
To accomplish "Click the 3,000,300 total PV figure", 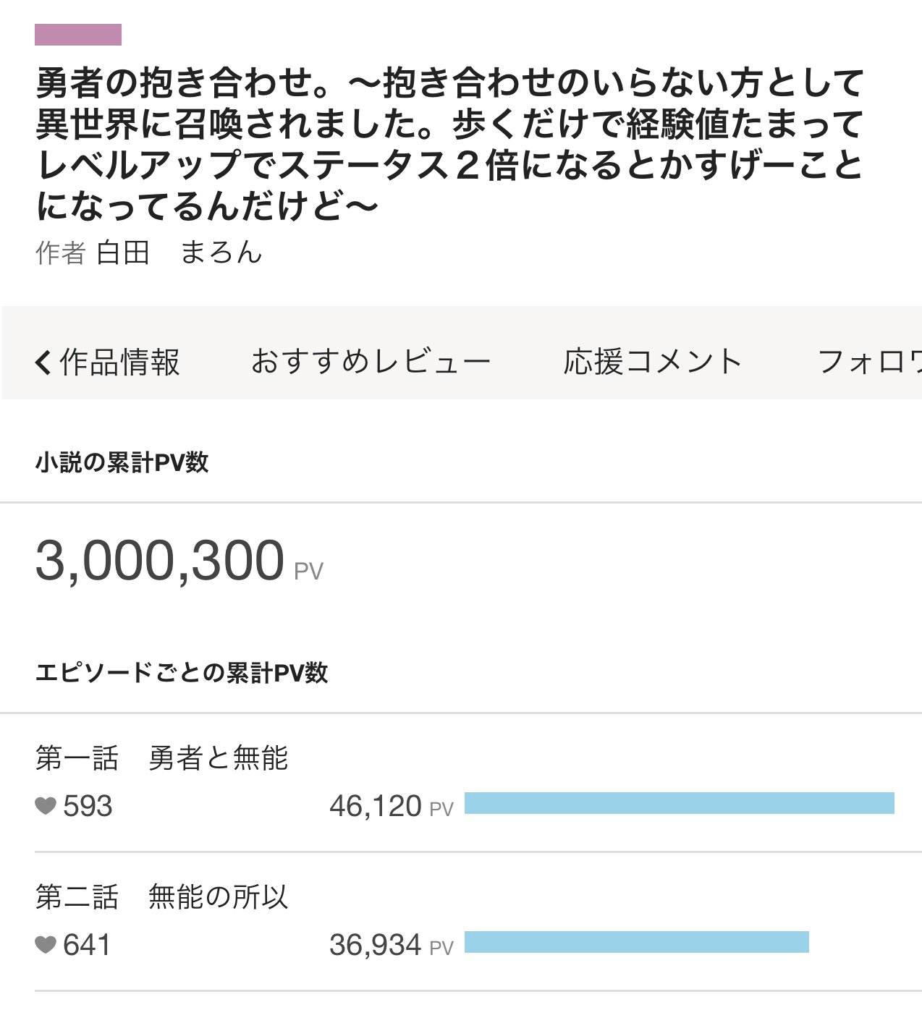I will (159, 561).
